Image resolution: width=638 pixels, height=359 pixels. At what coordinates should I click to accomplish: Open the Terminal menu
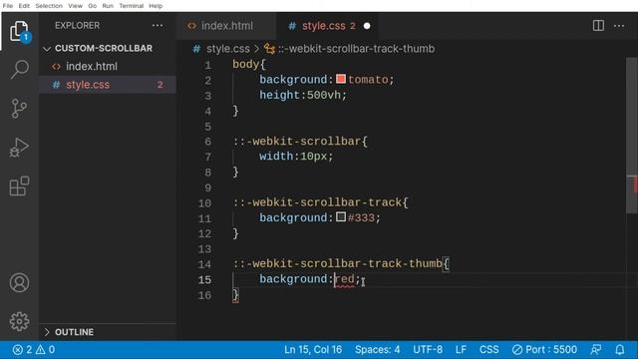[131, 6]
